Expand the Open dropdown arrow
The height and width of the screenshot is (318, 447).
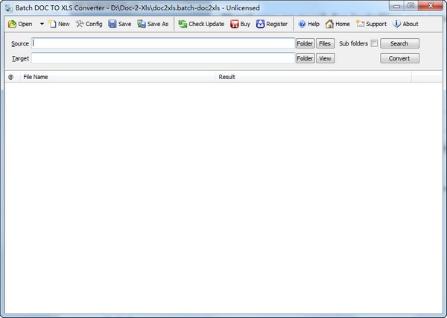pos(42,24)
